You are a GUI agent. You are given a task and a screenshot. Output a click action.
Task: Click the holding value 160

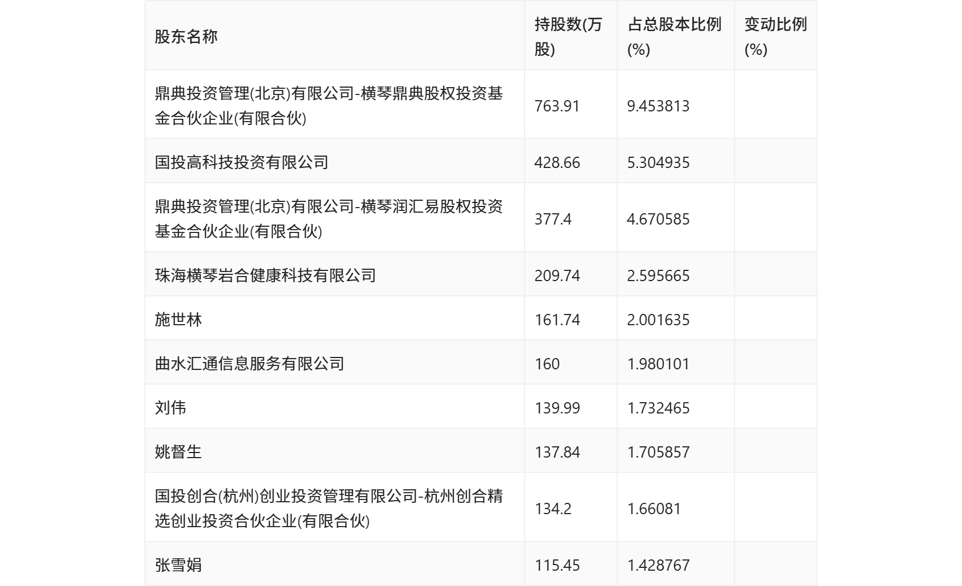[547, 364]
